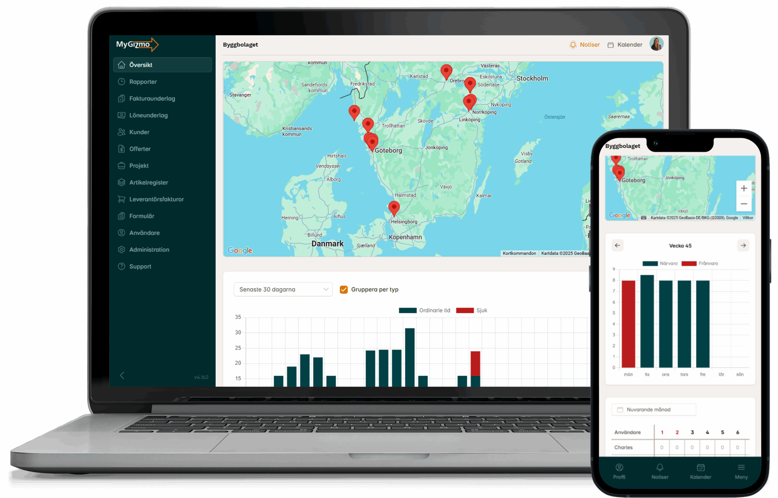
Task: Go to next week arrow on phone
Action: point(743,246)
